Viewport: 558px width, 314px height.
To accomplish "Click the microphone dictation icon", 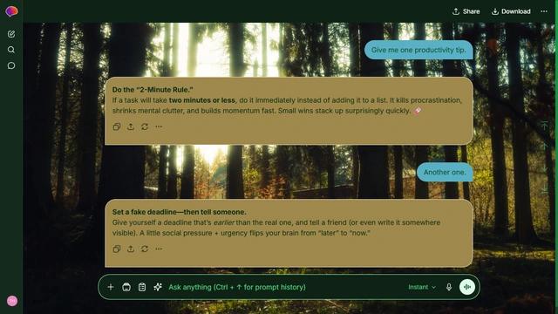I will (x=449, y=287).
